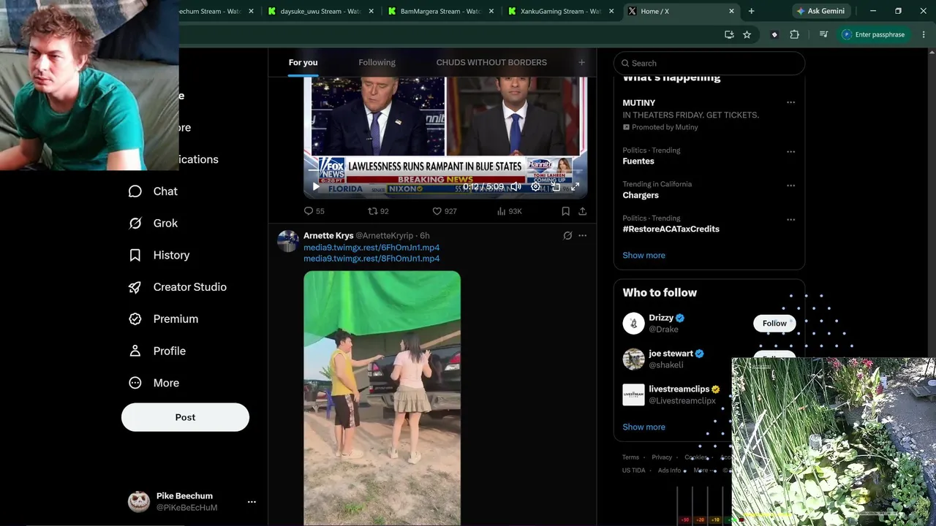Open Pike Beechum account options menu

click(x=252, y=502)
